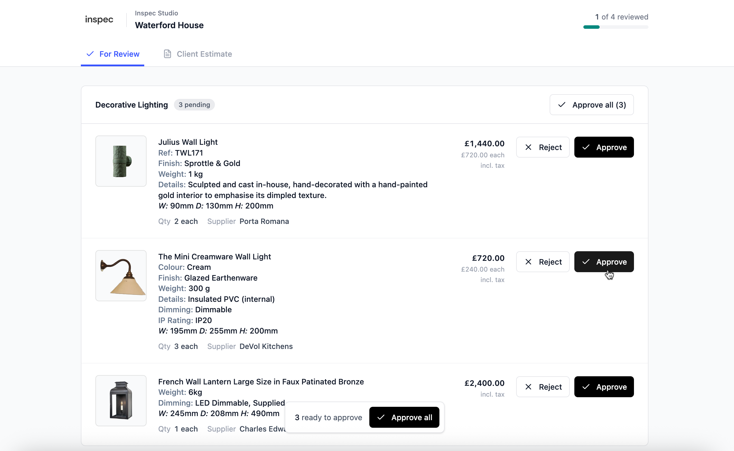Approve The Mini Creamware Wall Light
Screen dimensions: 734x451
pos(604,262)
